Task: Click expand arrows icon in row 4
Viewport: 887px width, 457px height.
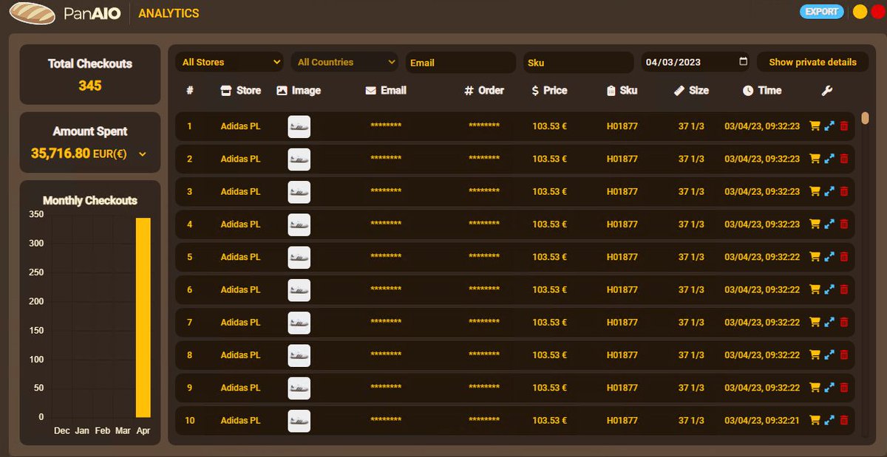Action: [829, 224]
